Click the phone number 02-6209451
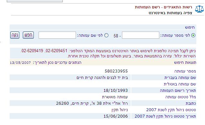 tap(57, 51)
